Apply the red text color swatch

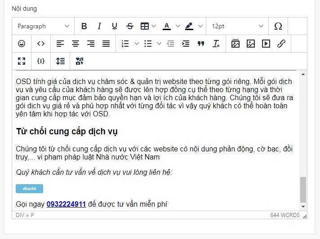coord(167,26)
